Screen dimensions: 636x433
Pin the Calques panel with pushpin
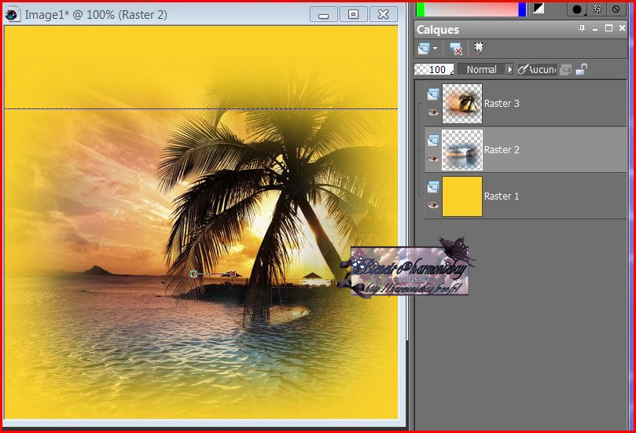[582, 28]
